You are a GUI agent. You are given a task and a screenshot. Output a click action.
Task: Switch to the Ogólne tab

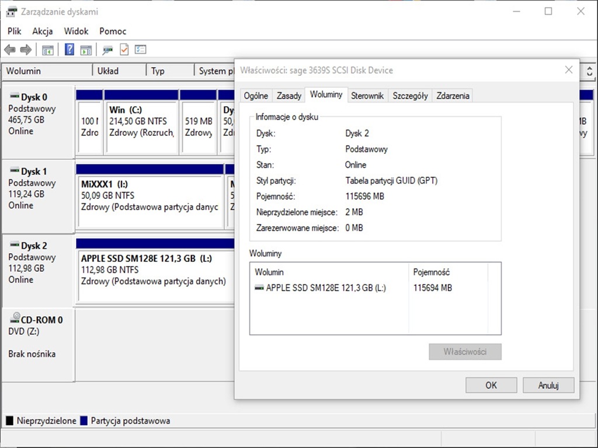pyautogui.click(x=256, y=96)
